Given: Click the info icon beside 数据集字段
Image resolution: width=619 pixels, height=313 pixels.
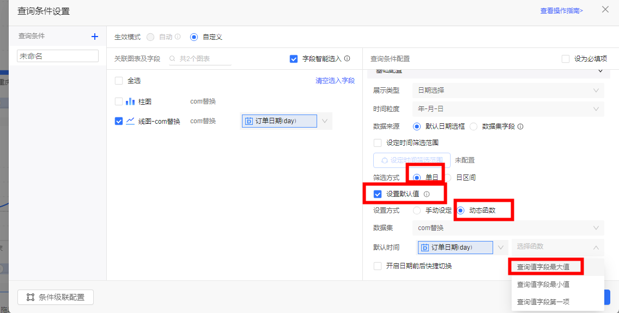Looking at the screenshot, I should (x=520, y=127).
